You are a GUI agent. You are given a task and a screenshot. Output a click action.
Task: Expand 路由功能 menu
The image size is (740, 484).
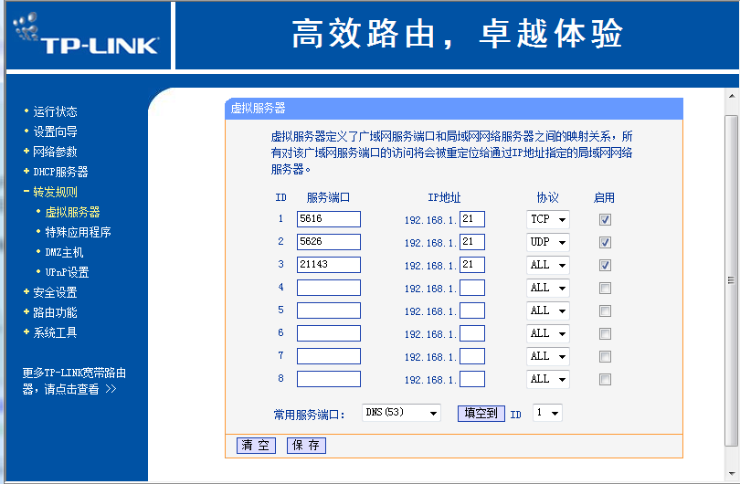coord(55,312)
